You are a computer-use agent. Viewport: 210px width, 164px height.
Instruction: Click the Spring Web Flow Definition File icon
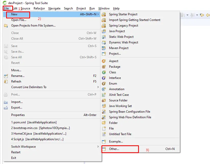click(104, 117)
